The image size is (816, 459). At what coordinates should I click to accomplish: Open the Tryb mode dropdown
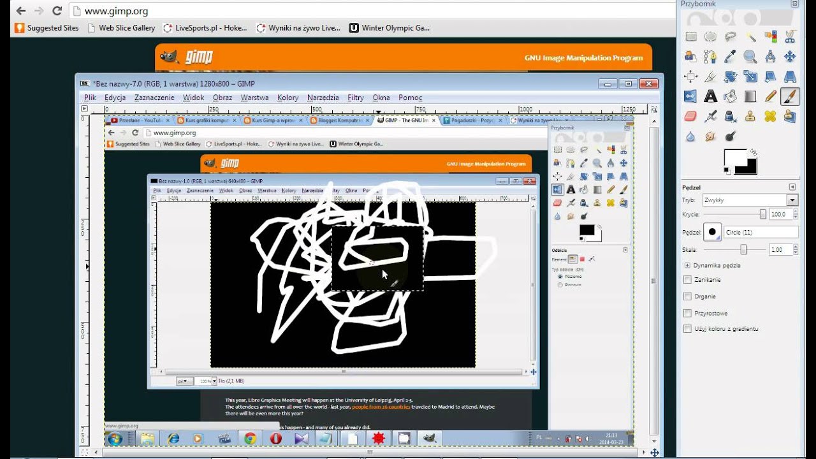(750, 200)
